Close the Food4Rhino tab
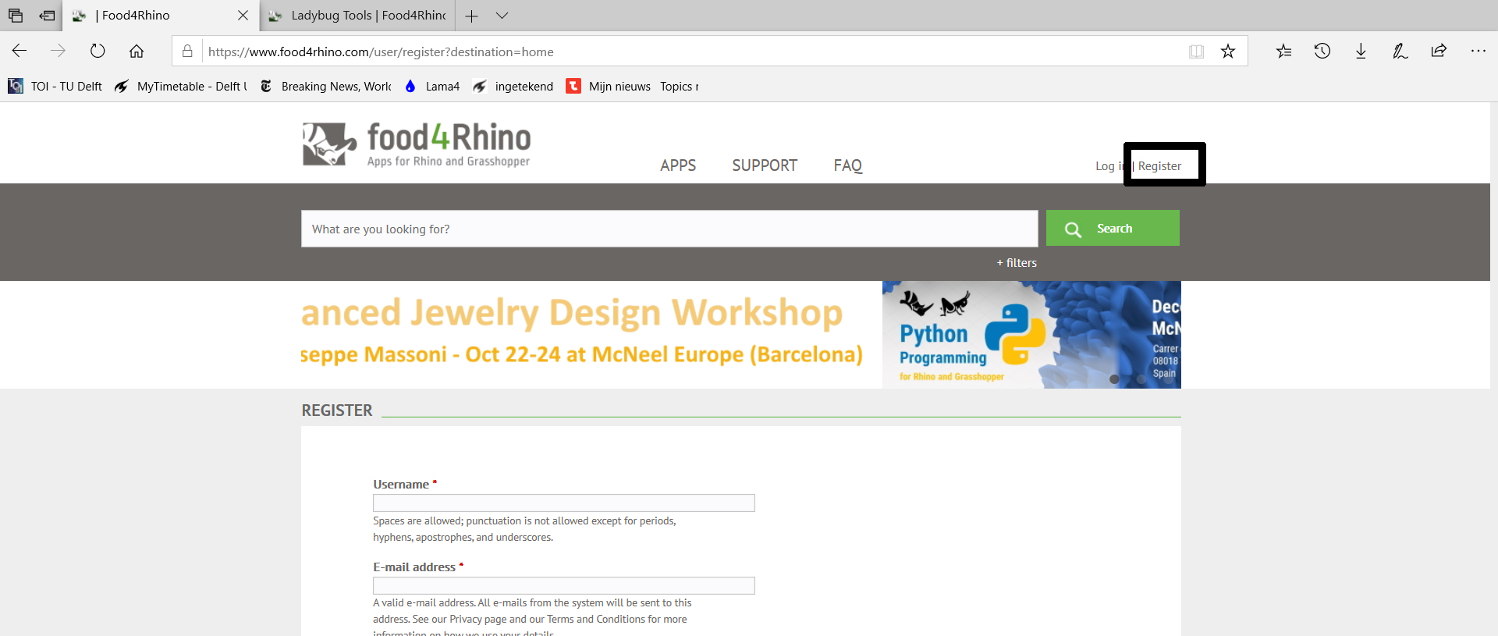This screenshot has height=636, width=1498. coord(243,16)
